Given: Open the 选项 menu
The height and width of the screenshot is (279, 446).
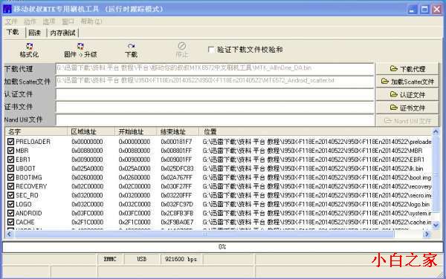Looking at the screenshot, I should (x=49, y=22).
